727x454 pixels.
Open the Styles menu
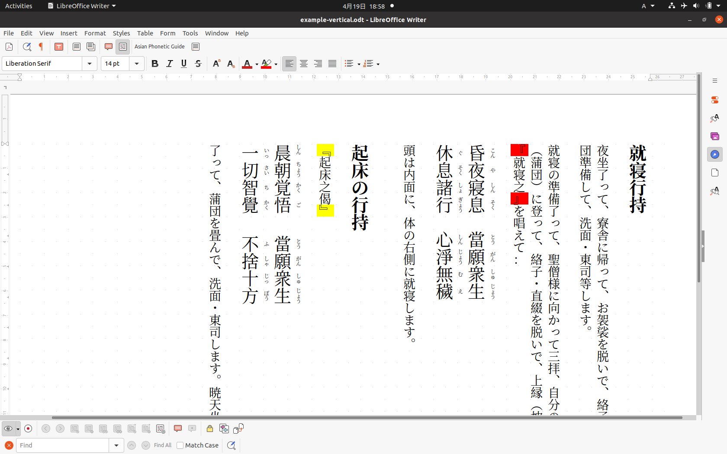click(121, 33)
